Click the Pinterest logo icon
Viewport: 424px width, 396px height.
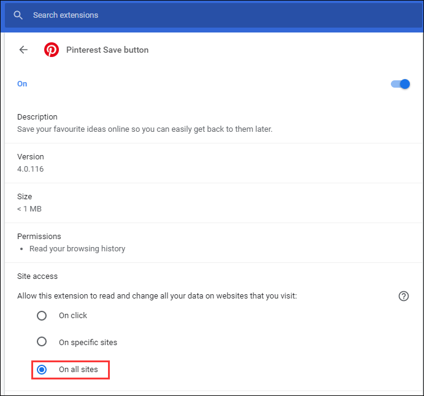(52, 50)
